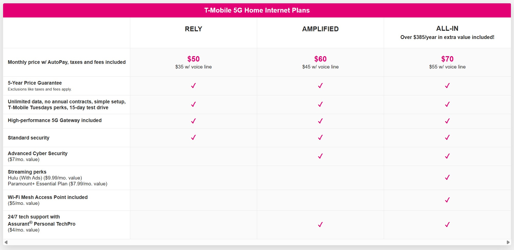Click the RELY 5-Year Price Guarantee checkmark
The image size is (514, 250).
193,86
